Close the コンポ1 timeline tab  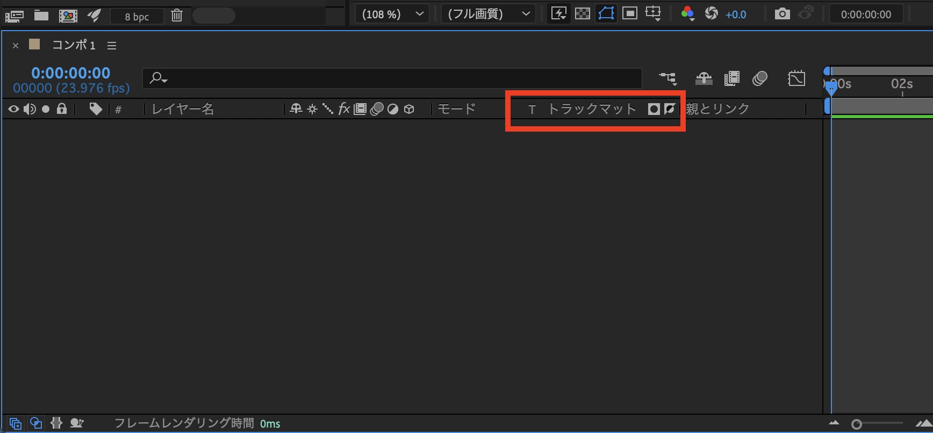(16, 46)
